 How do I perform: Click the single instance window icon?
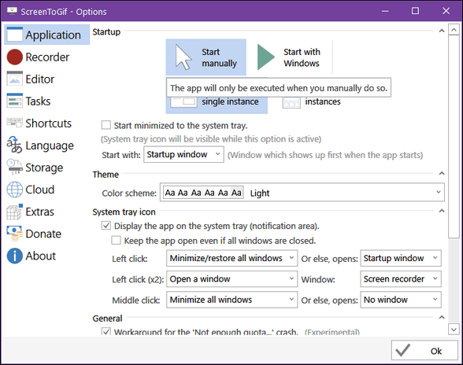click(x=183, y=101)
